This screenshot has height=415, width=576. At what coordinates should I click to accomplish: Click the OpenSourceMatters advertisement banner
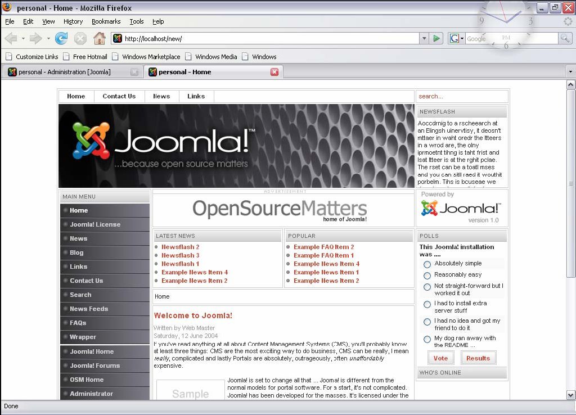click(280, 210)
